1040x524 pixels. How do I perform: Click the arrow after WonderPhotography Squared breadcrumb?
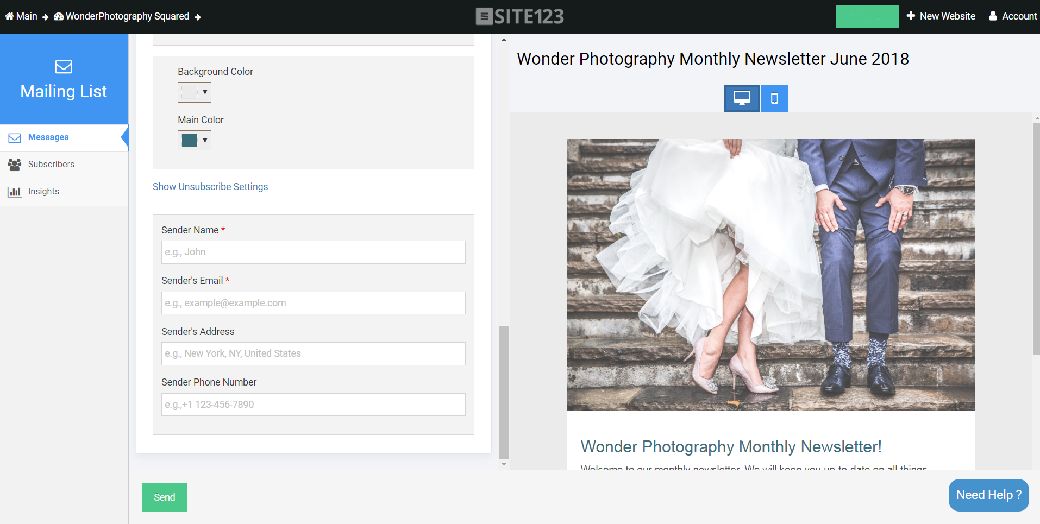pyautogui.click(x=199, y=17)
